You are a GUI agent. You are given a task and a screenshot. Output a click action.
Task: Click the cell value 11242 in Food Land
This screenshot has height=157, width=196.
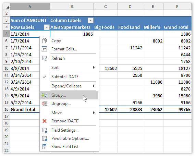point(130,48)
